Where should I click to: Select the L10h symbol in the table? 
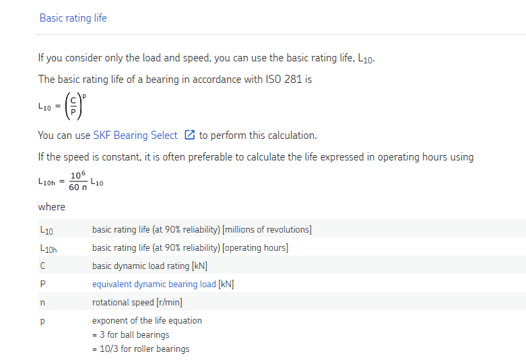48,249
